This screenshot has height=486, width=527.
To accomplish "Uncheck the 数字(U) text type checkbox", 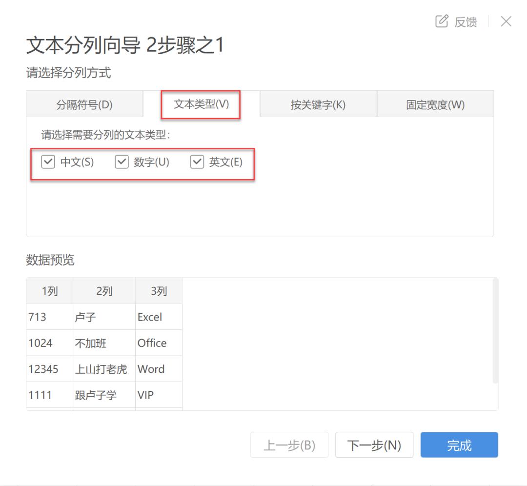I will 122,162.
